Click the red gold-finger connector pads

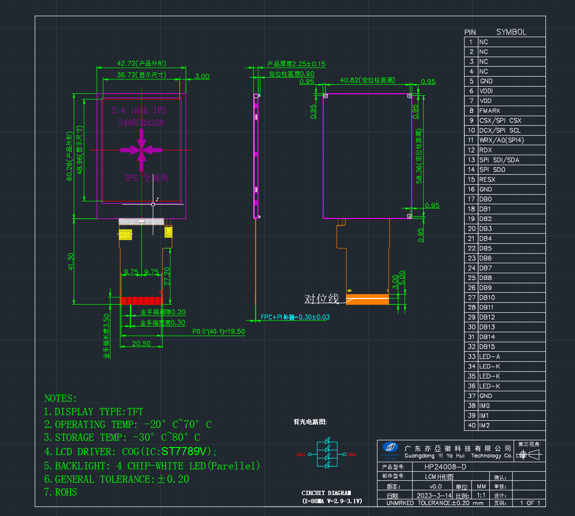coord(142,300)
